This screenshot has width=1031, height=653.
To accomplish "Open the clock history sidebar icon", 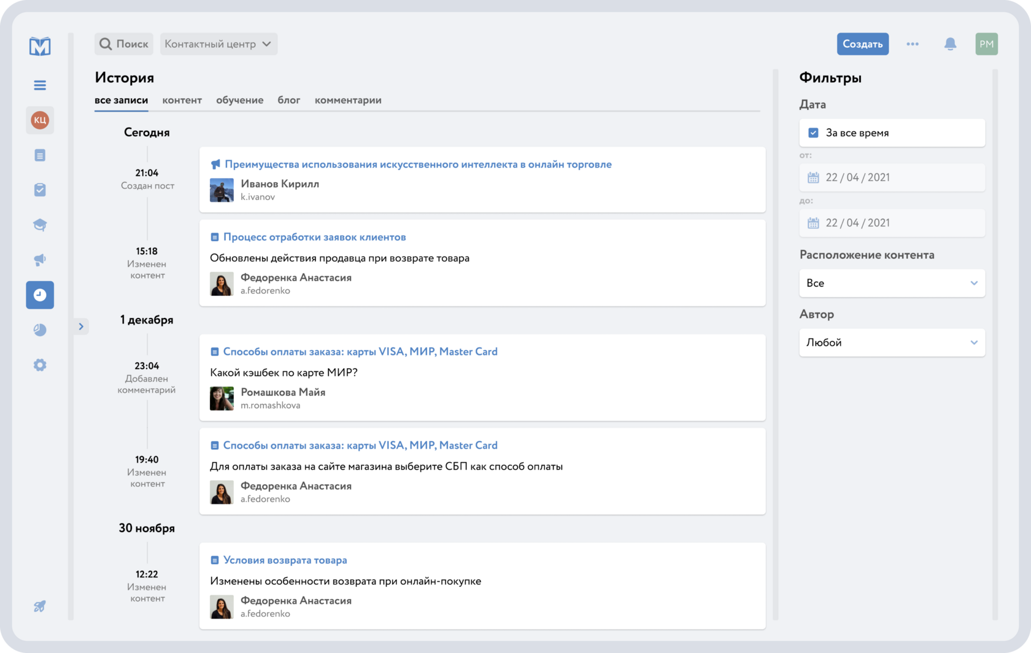I will tap(40, 295).
